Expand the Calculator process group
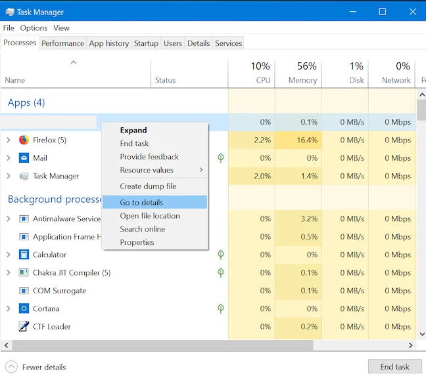Image resolution: width=426 pixels, height=380 pixels. coord(9,255)
